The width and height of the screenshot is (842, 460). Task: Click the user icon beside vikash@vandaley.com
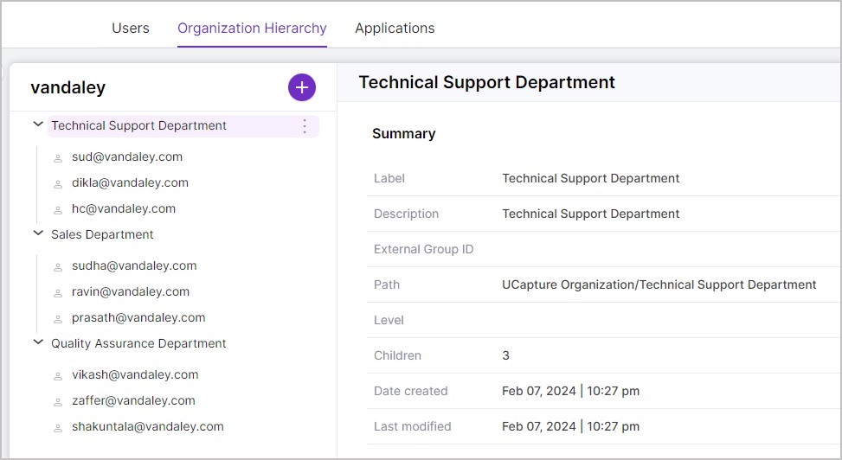[x=58, y=376]
